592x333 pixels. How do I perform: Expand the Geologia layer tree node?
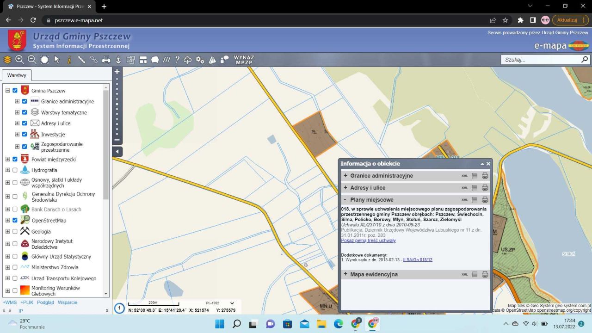coord(7,231)
